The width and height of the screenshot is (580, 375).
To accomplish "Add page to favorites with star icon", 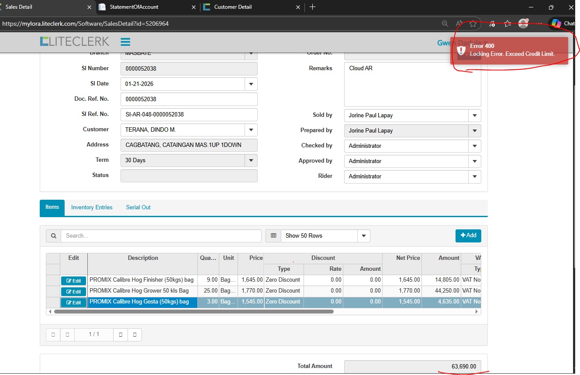I will (x=473, y=24).
